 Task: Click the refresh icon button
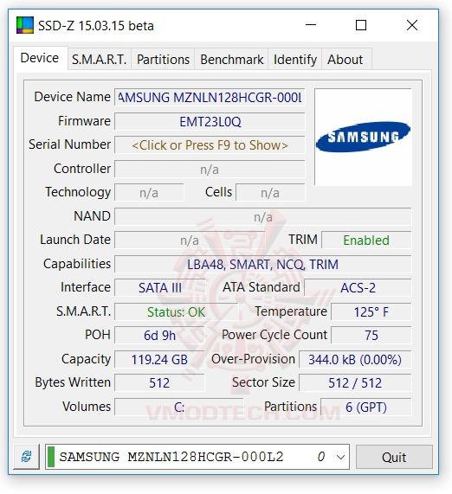pos(27,457)
